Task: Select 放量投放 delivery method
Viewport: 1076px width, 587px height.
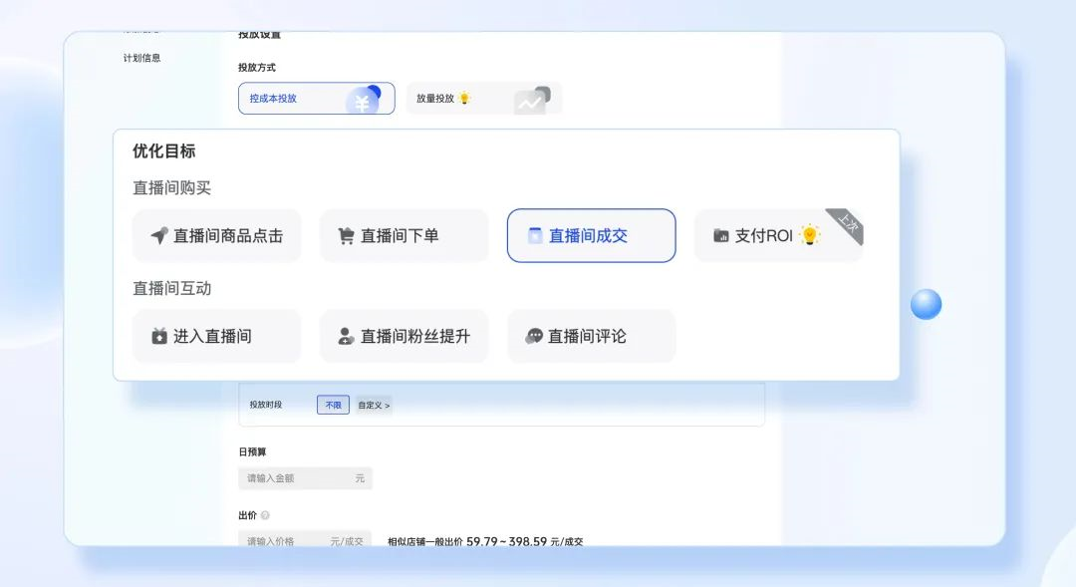Action: 483,99
